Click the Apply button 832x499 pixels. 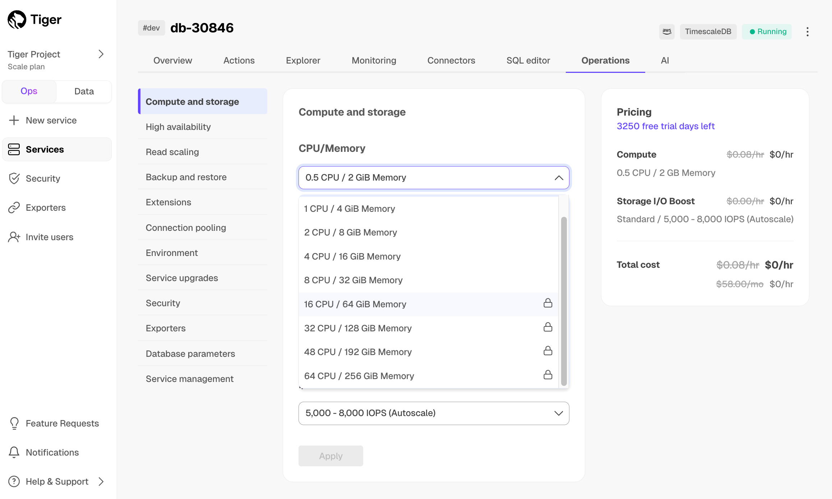(331, 456)
